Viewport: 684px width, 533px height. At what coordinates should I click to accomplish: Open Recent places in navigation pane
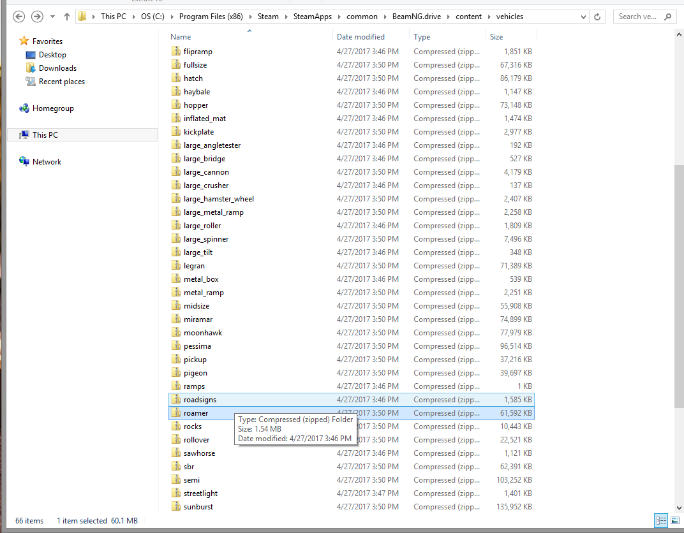(x=61, y=82)
